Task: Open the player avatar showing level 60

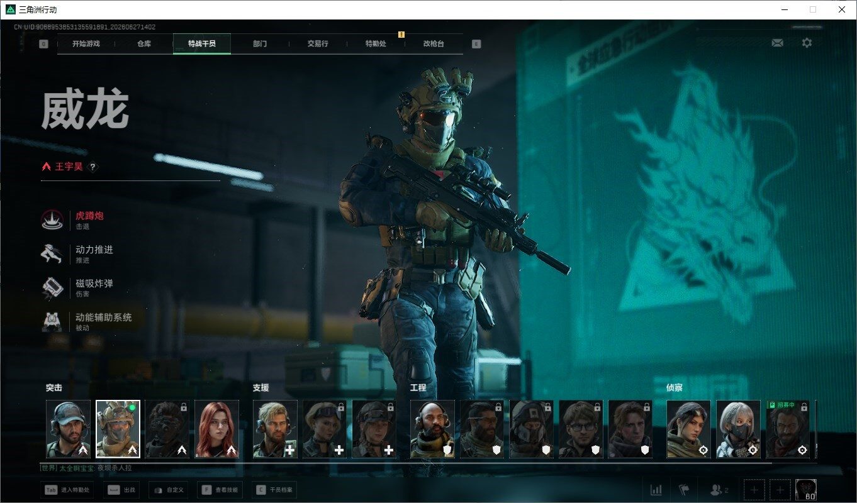Action: tap(806, 490)
